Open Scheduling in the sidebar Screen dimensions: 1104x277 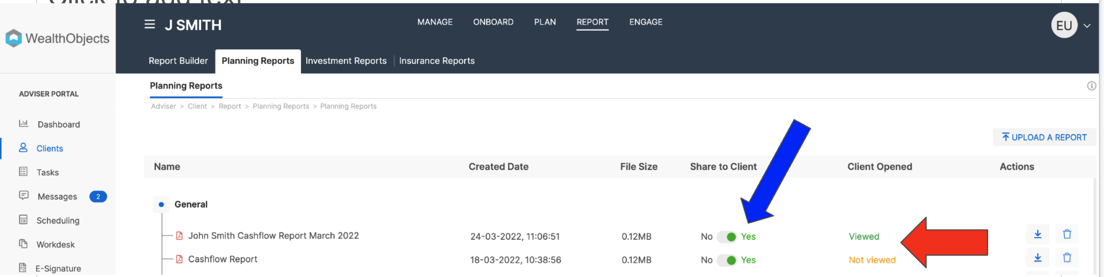(57, 221)
